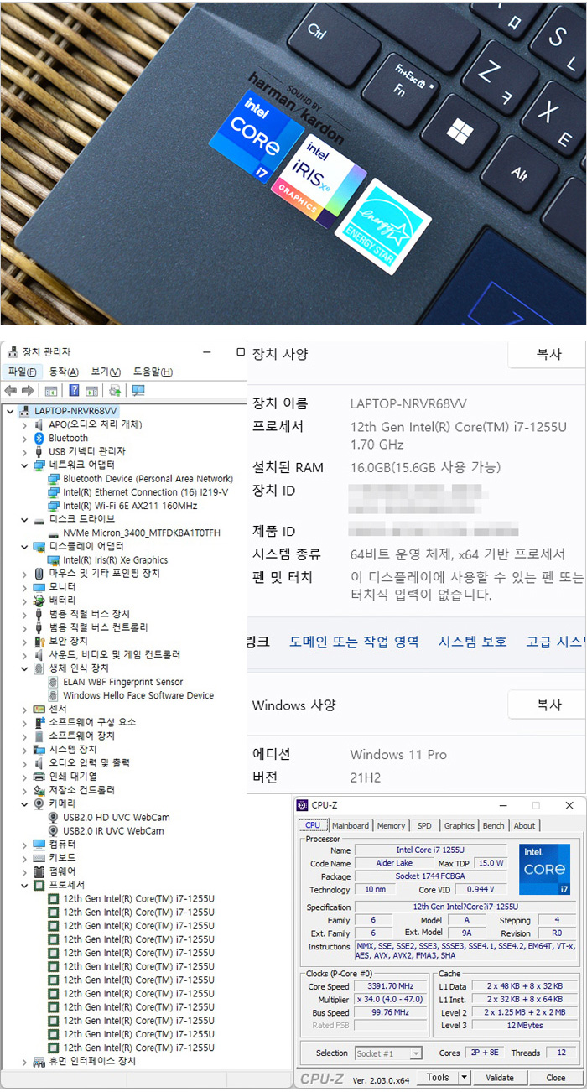
Task: Click the webcam icon beside USB2.0 HD UVC WebCam
Action: [54, 817]
